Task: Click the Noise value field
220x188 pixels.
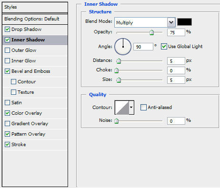Action: (176, 121)
